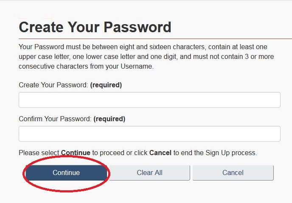292x203 pixels.
Task: Click '(required)' beside Confirm Your Password label
Action: tap(109, 119)
